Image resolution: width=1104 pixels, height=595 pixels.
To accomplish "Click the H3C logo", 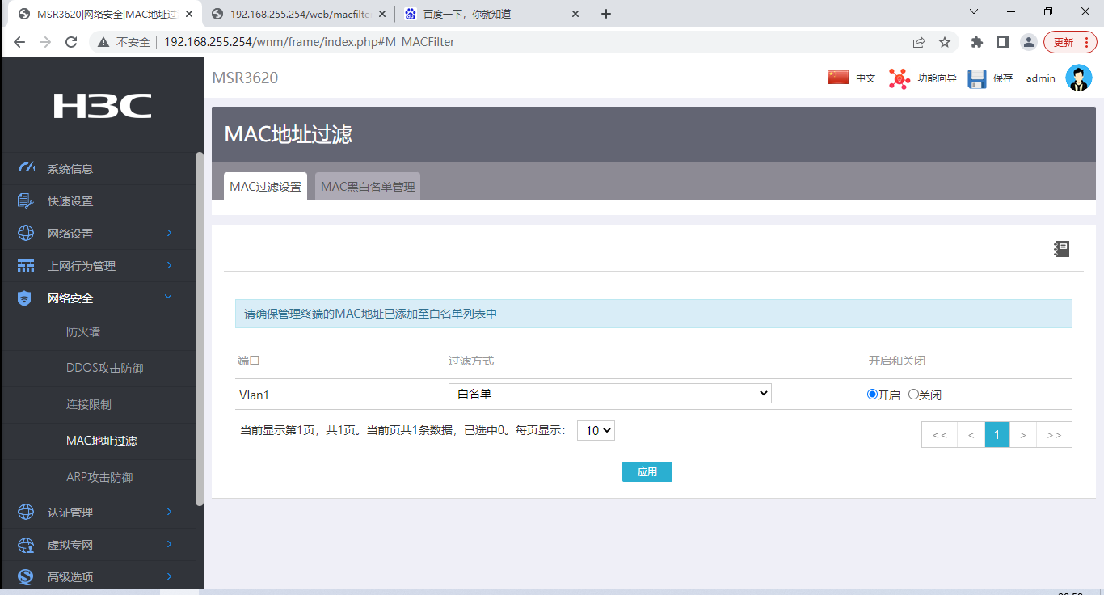I will tap(103, 106).
